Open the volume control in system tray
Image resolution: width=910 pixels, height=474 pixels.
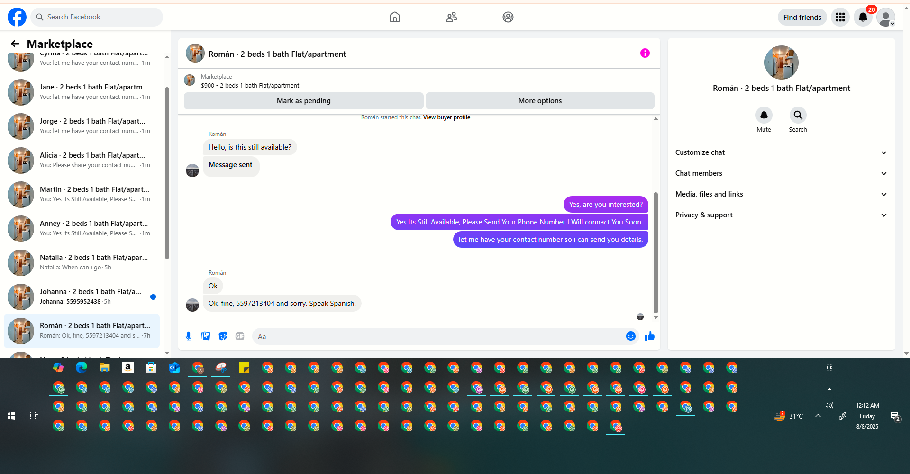pos(829,405)
